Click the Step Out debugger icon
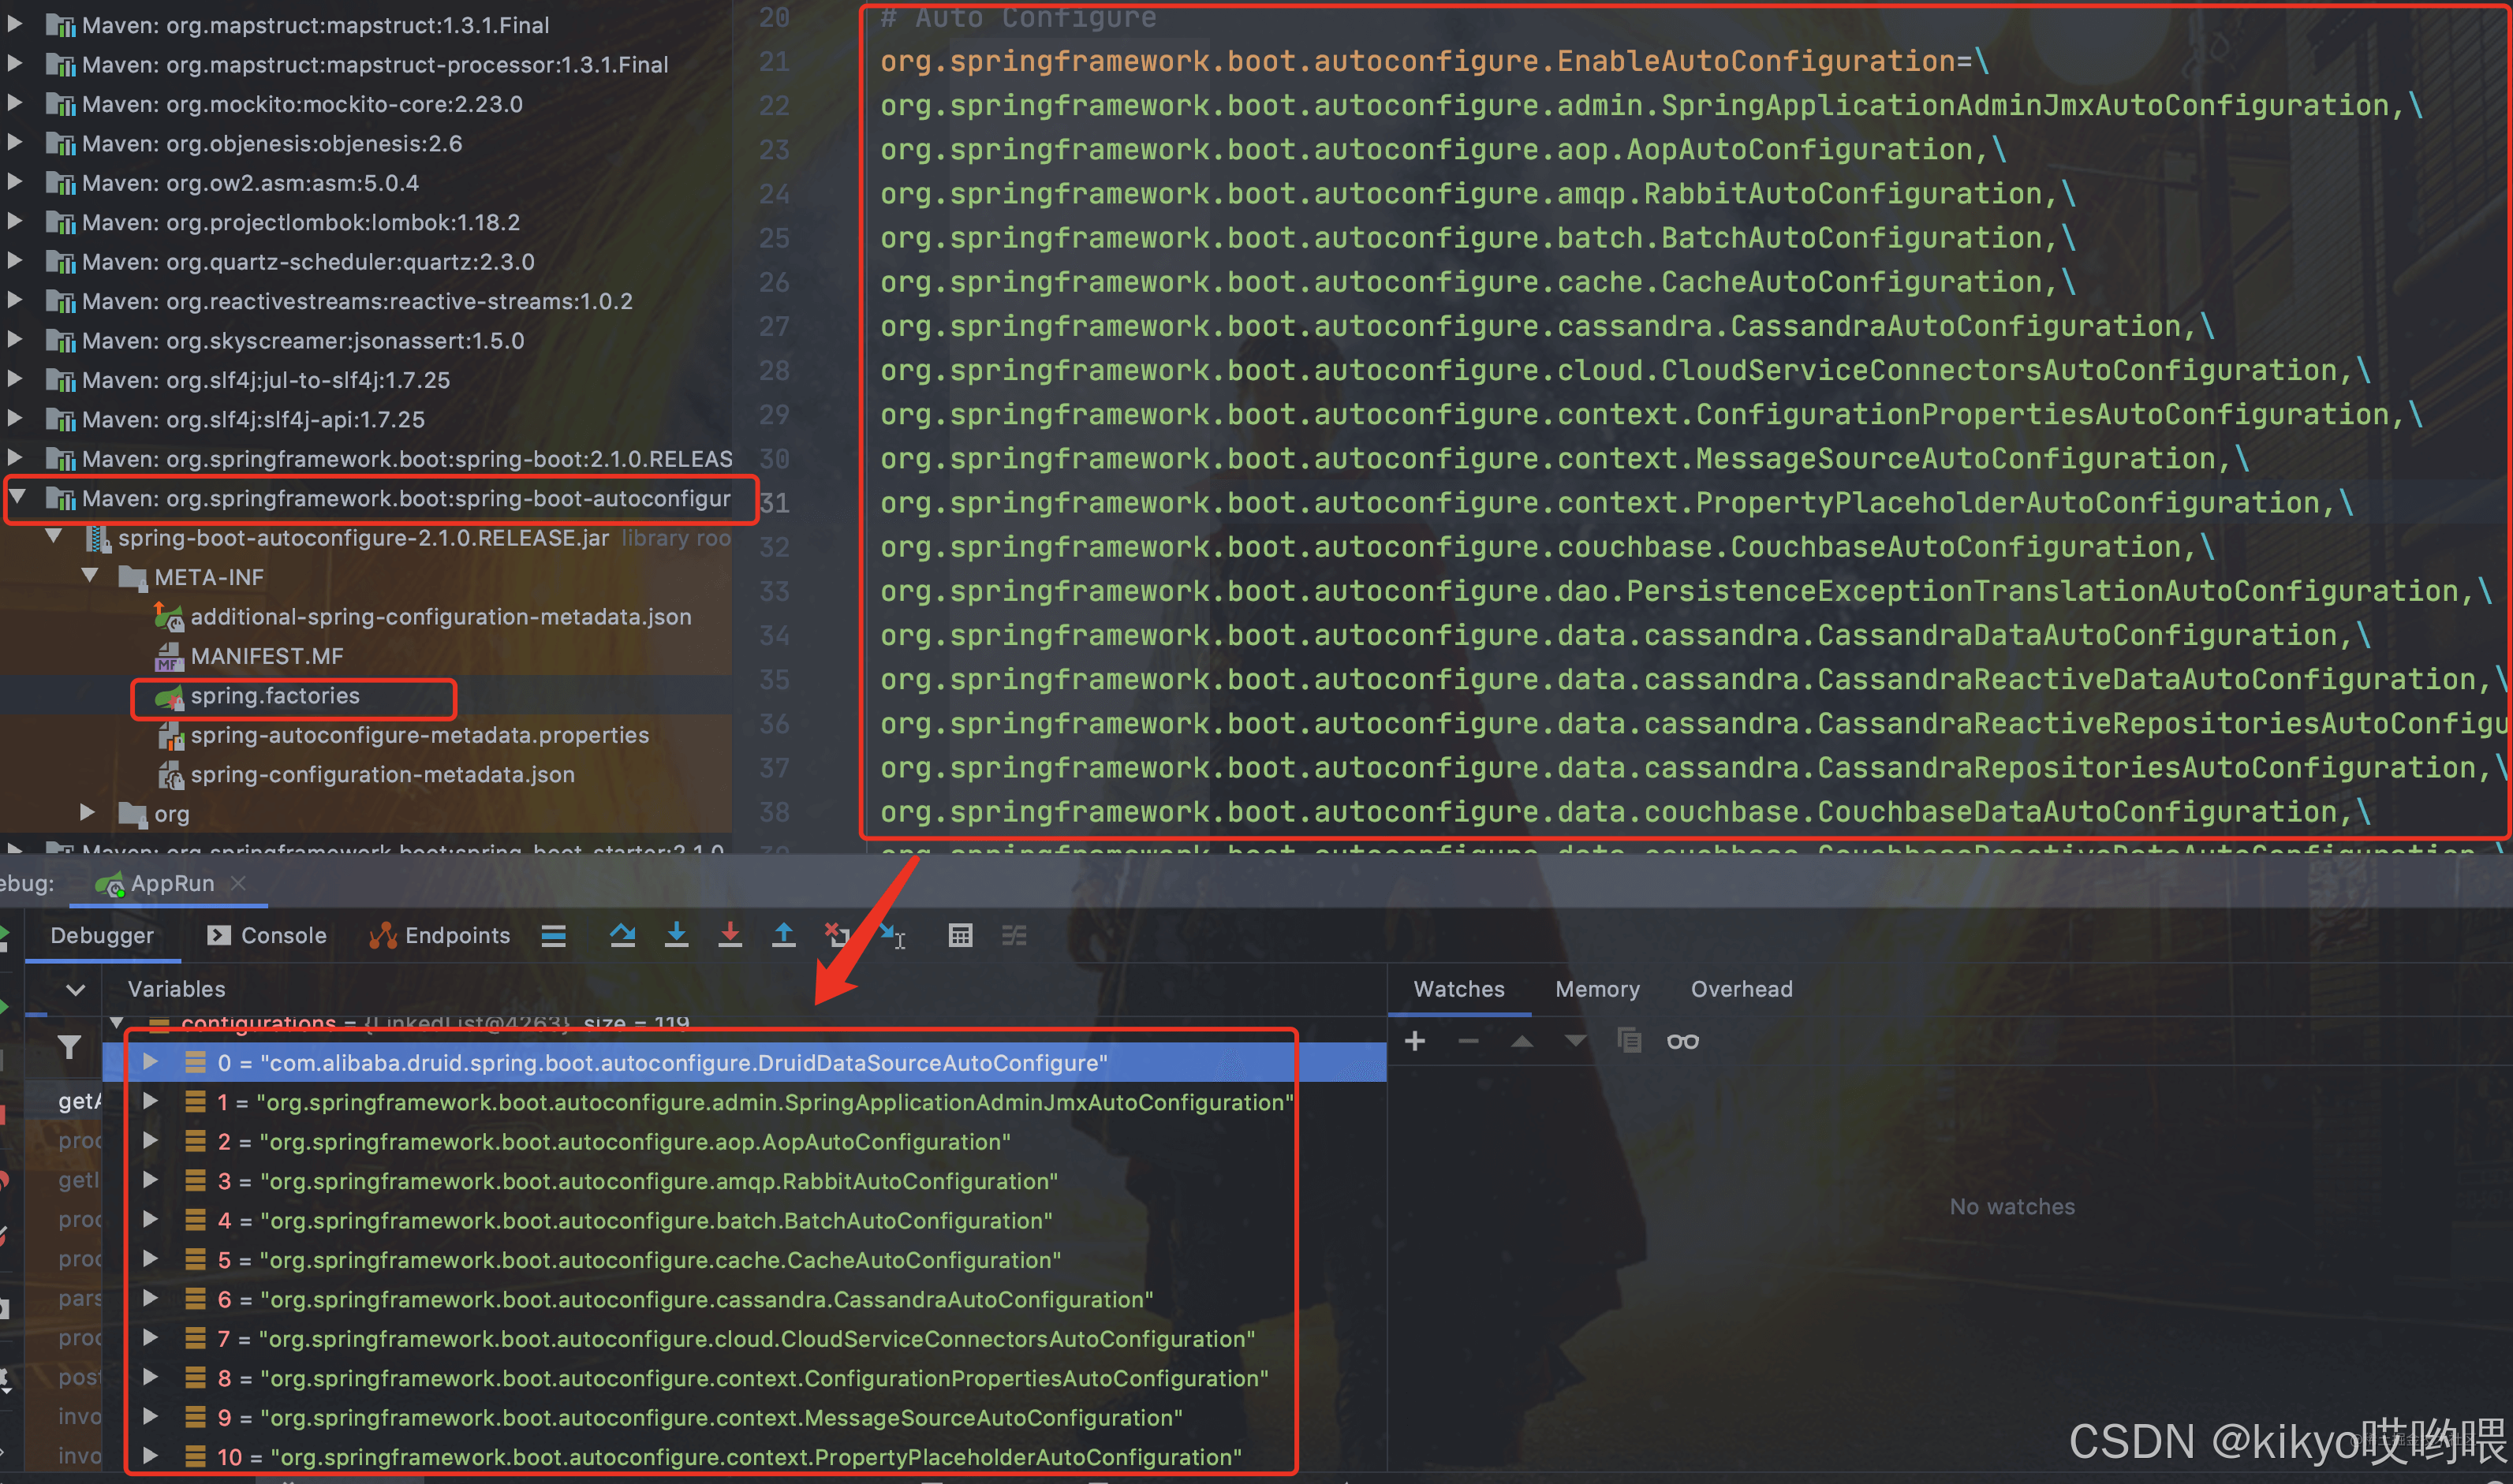 pyautogui.click(x=784, y=935)
